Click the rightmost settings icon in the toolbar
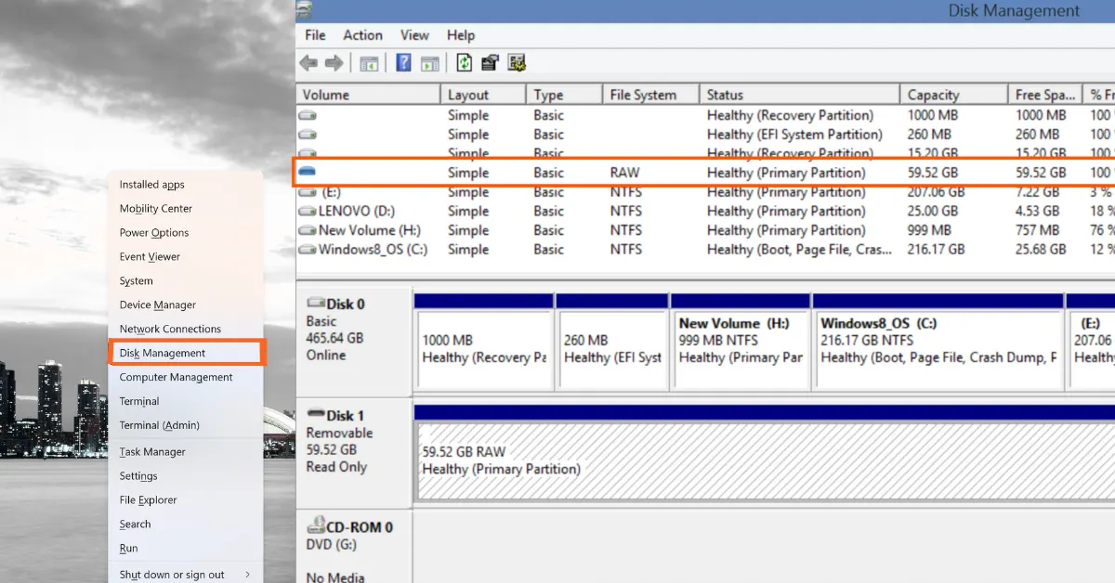This screenshot has height=583, width=1115. tap(518, 63)
